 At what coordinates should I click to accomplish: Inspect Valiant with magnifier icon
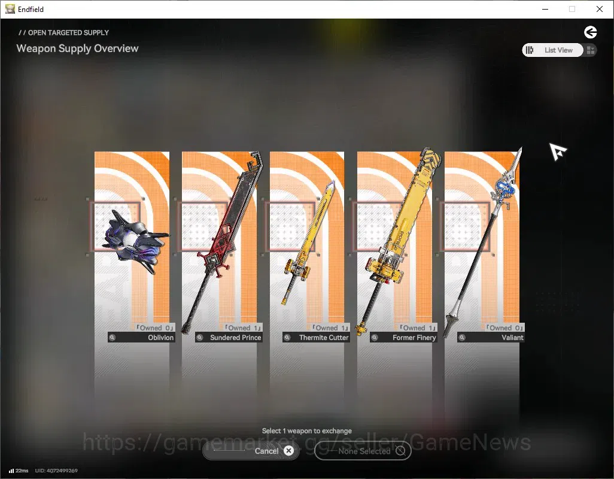[462, 337]
